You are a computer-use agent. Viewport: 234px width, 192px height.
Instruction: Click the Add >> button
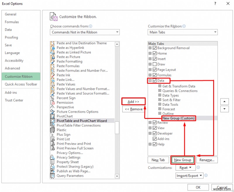tap(133, 102)
